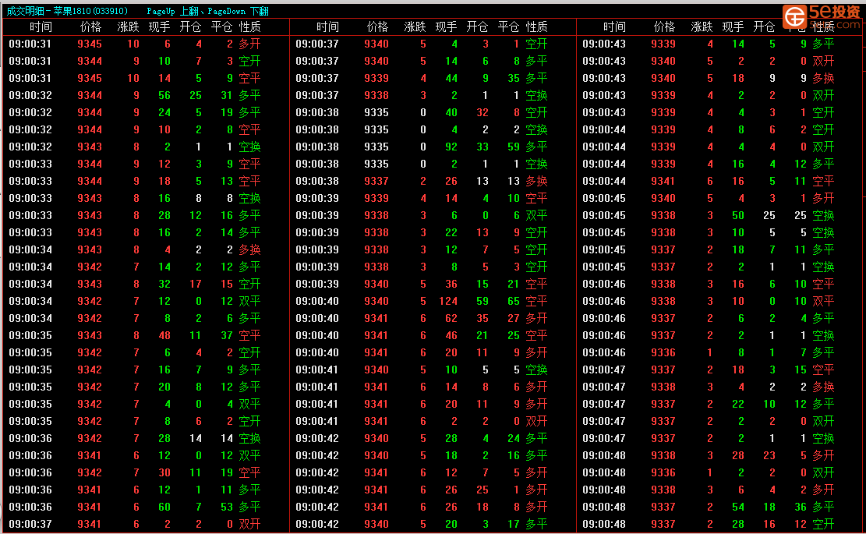Click the 性质 column header in the middle panel
This screenshot has height=534, width=866.
[536, 27]
